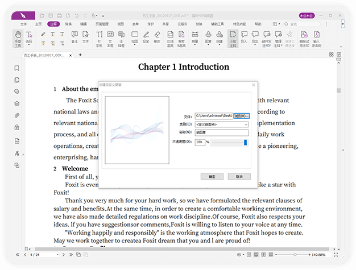Open the Export comments (导出) dropdown
The width and height of the screenshot is (356, 270).
[x=255, y=45]
